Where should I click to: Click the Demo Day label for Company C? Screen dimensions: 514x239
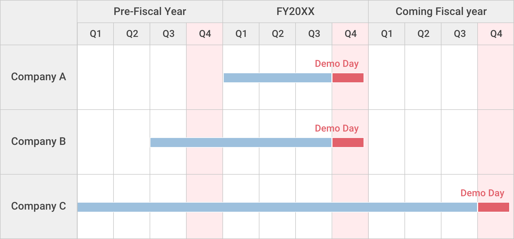(x=482, y=193)
